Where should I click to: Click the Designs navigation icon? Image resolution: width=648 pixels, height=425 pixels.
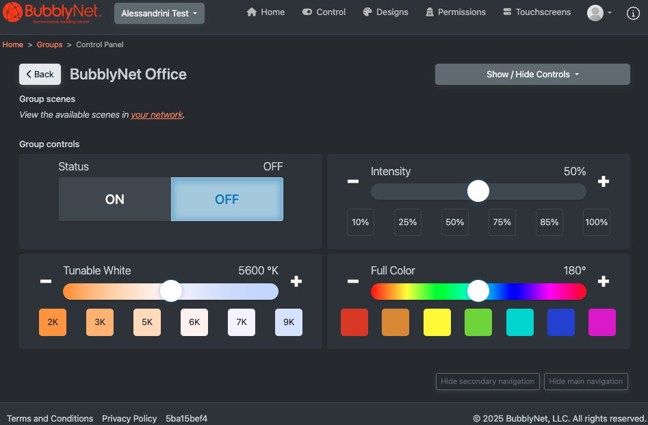point(366,12)
